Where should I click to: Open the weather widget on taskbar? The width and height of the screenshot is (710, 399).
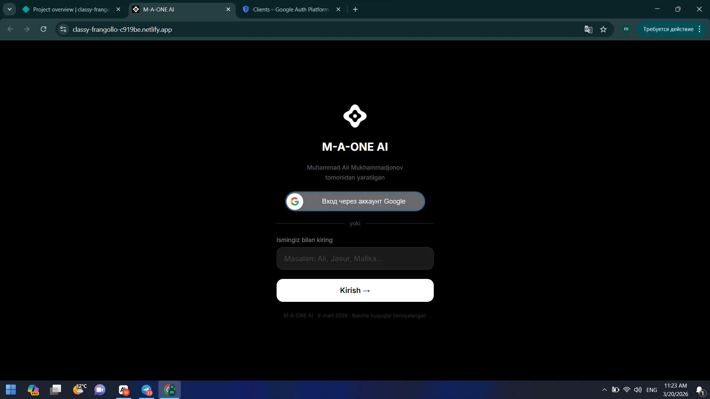click(80, 389)
